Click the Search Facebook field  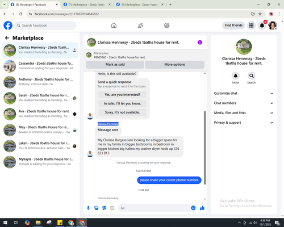pos(45,26)
